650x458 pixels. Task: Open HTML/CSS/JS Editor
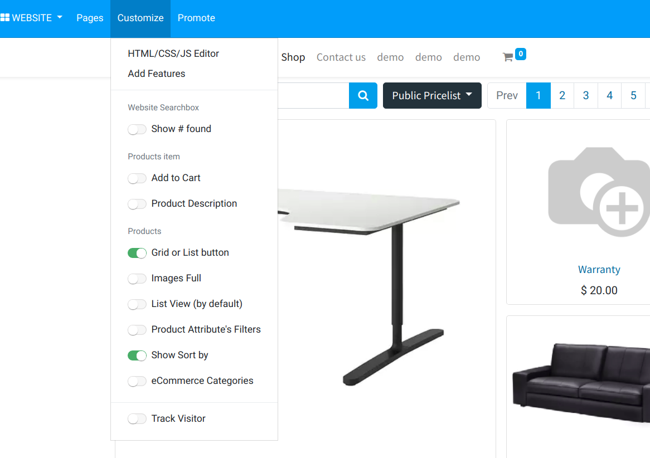tap(173, 53)
